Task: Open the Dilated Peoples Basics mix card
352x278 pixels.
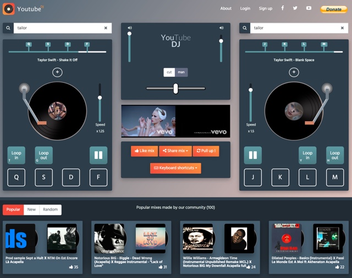Action: [309, 247]
